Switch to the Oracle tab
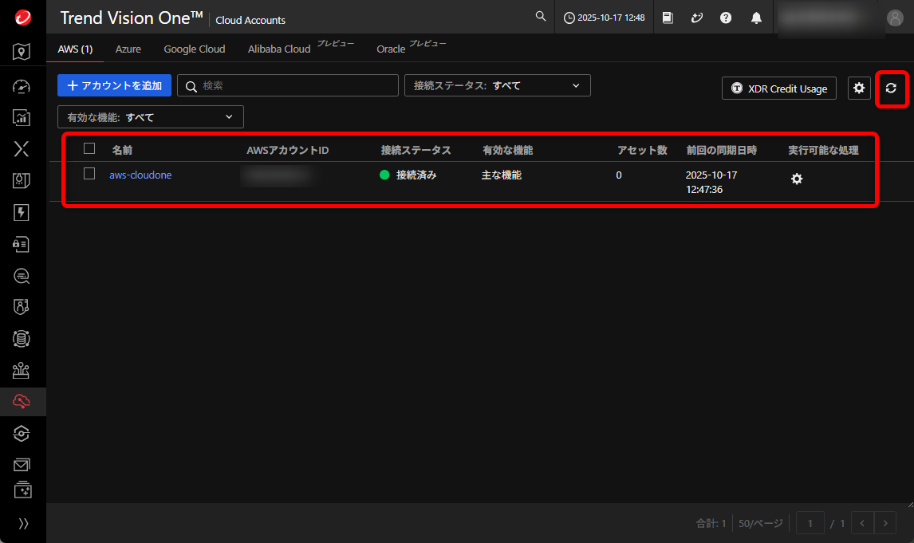The width and height of the screenshot is (914, 543). [x=391, y=49]
